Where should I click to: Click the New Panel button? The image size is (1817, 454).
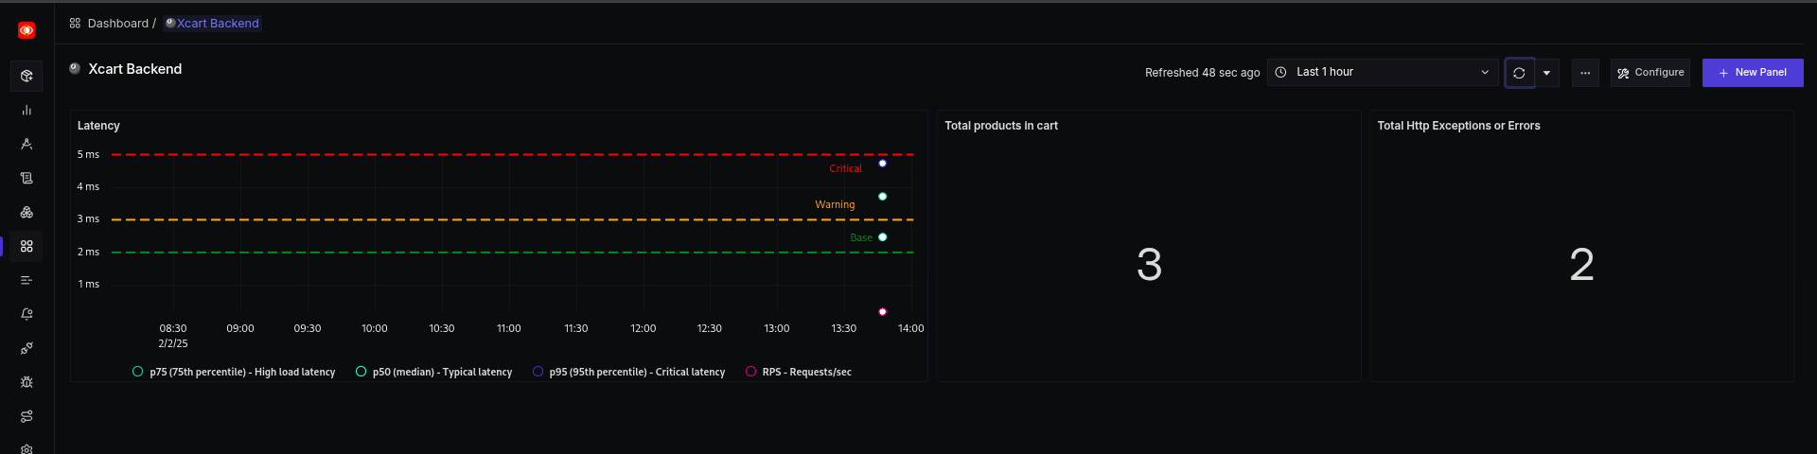pos(1753,73)
